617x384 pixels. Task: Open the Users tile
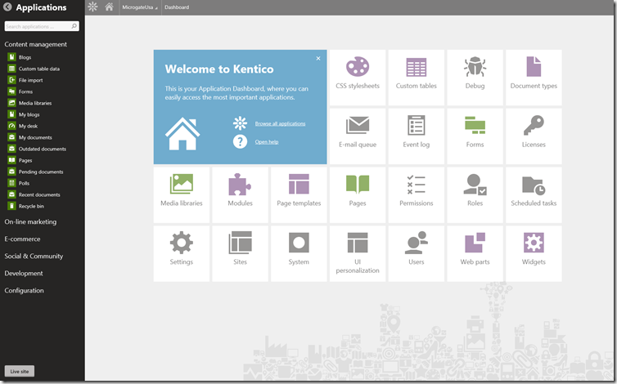(x=416, y=253)
